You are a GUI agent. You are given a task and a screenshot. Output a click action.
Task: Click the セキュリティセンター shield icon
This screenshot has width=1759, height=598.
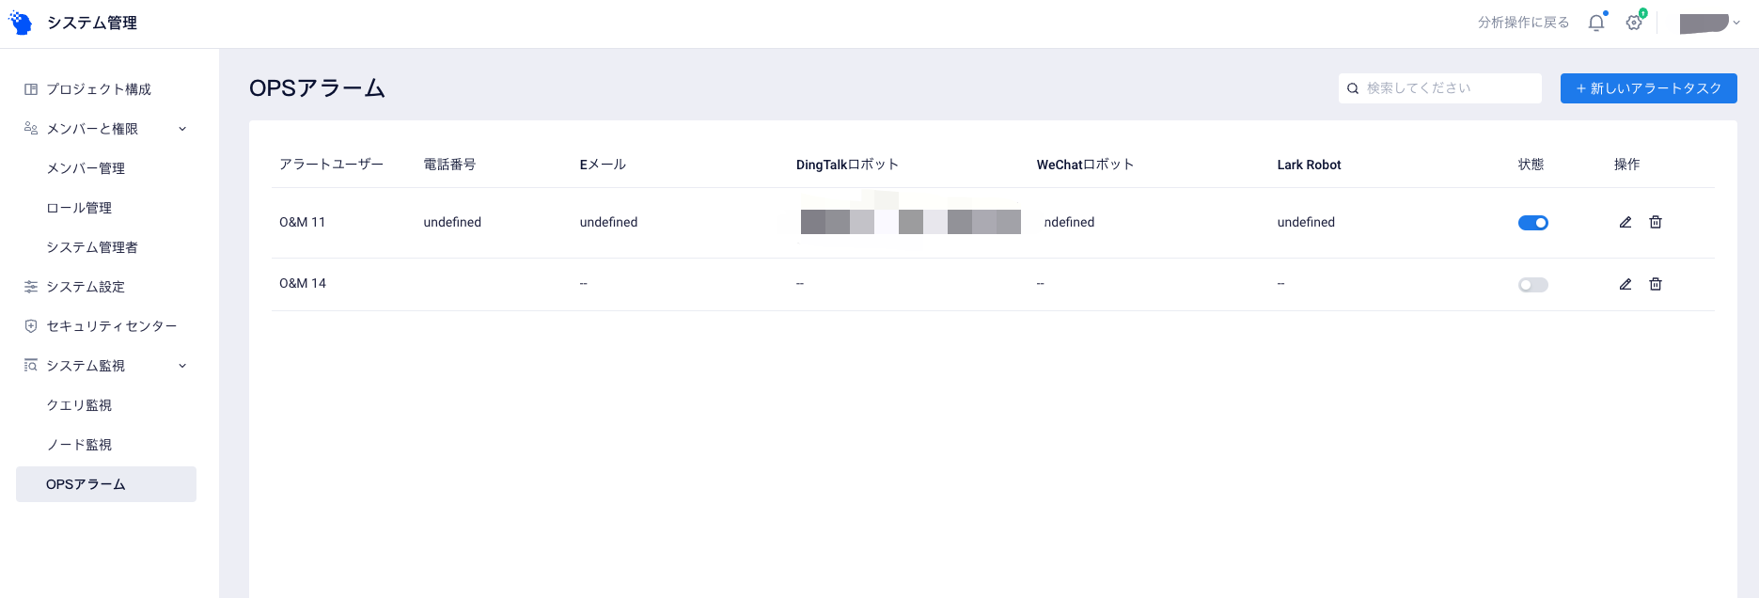click(x=31, y=326)
